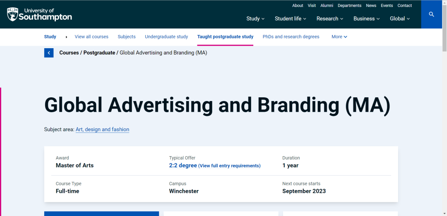This screenshot has height=216, width=447.
Task: Expand the Student life dropdown menu
Action: pos(291,19)
